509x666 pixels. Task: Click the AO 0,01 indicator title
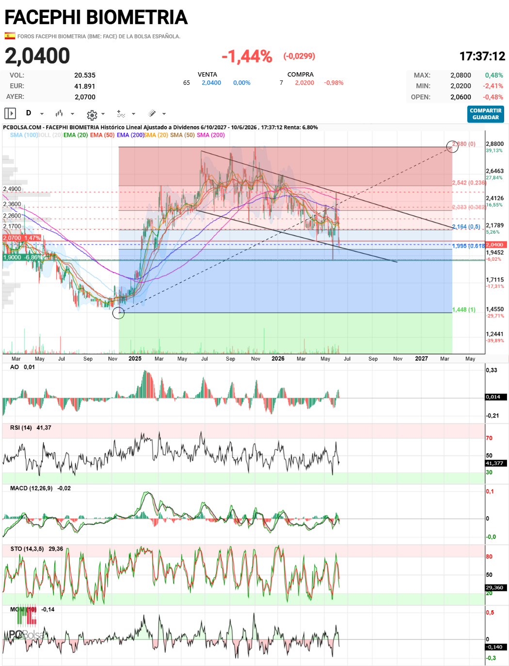point(22,367)
